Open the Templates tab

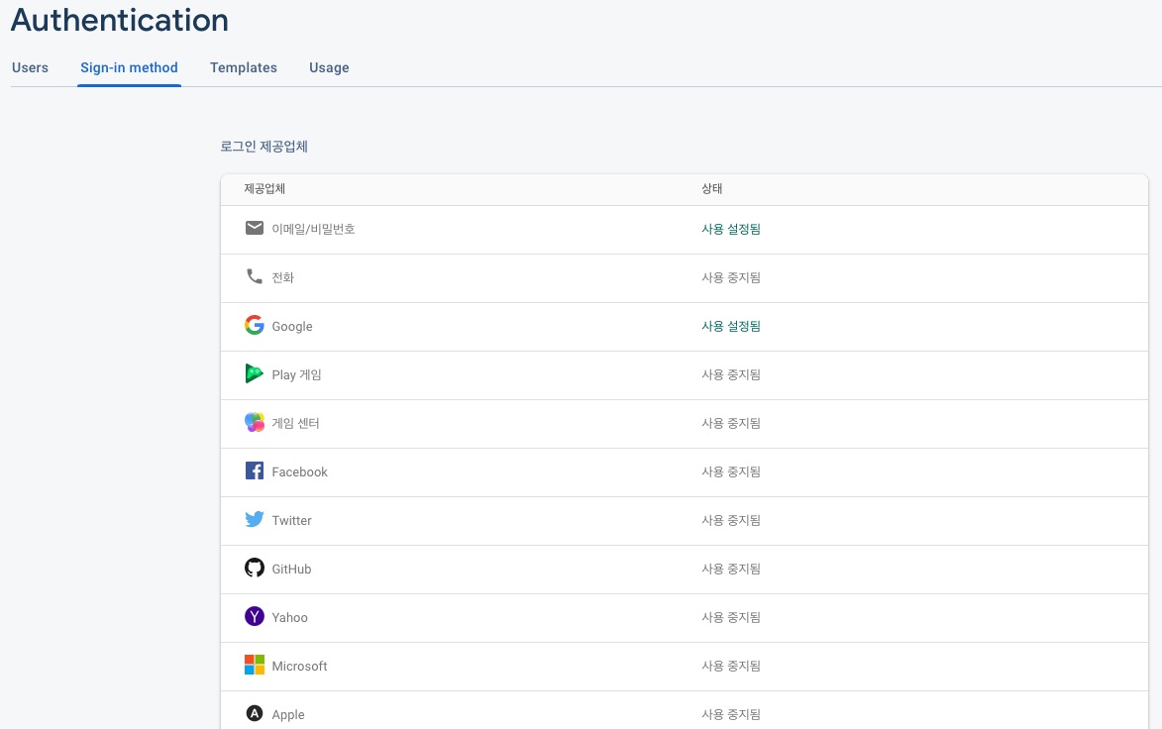coord(244,68)
